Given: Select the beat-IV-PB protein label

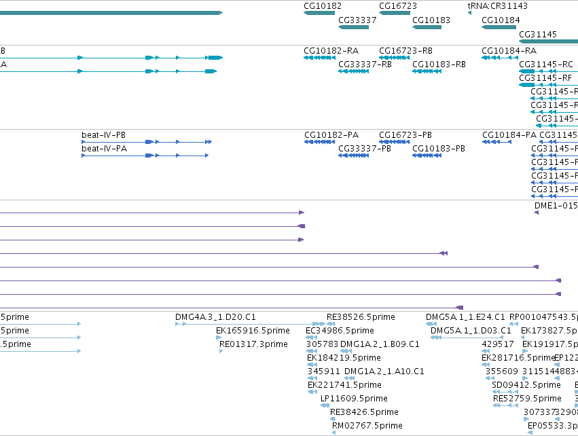Looking at the screenshot, I should [x=104, y=135].
